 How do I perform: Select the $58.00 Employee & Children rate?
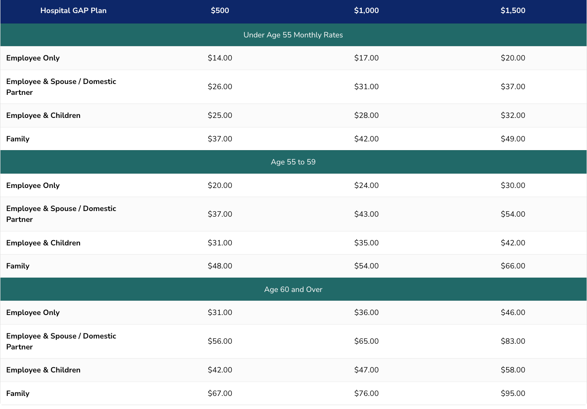[513, 370]
